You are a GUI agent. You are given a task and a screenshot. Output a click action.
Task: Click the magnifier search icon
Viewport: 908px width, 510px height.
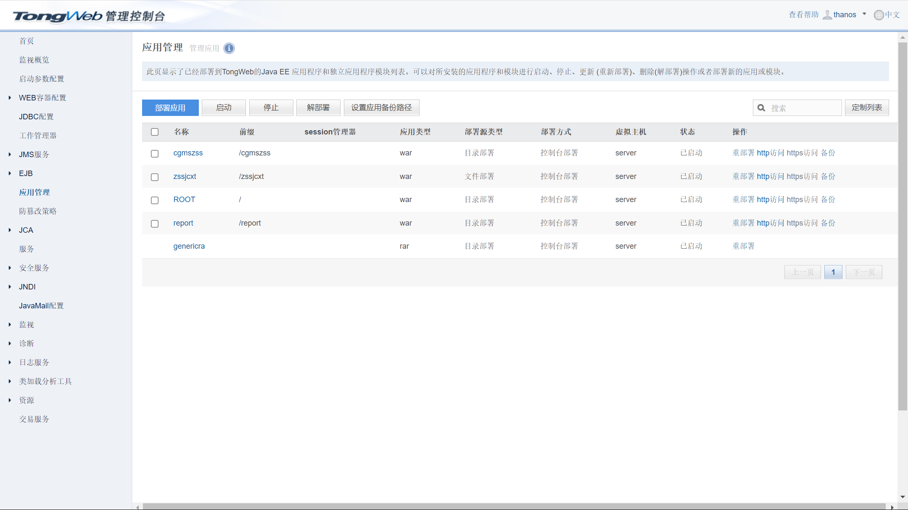[x=761, y=108]
